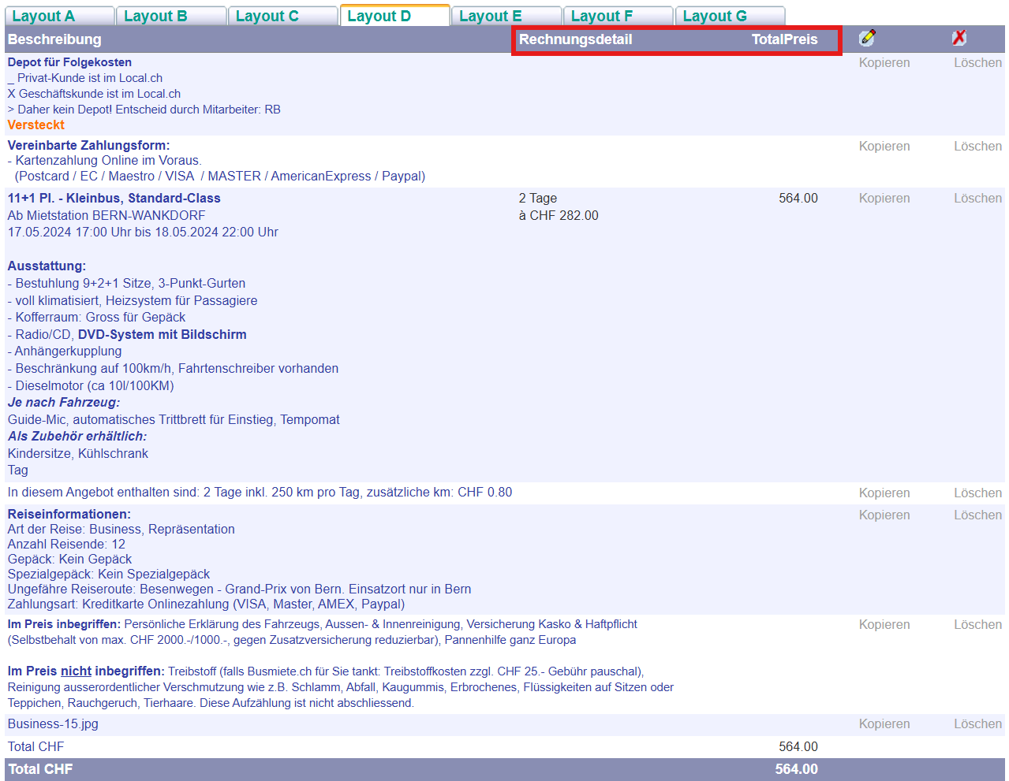Click the Business-15.jpg file name

pyautogui.click(x=53, y=724)
